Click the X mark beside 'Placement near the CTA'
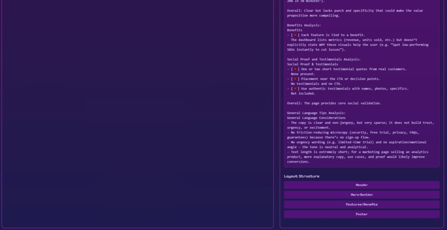Image resolution: width=447 pixels, height=230 pixels. point(295,79)
